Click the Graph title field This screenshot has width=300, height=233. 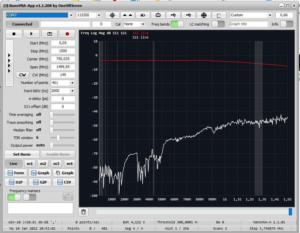pyautogui.click(x=249, y=24)
